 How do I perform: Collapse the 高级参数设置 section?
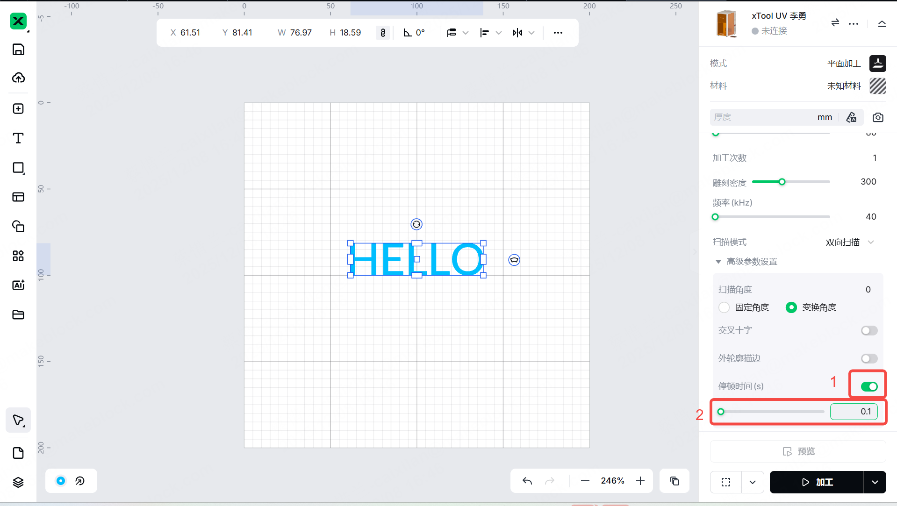coord(718,262)
